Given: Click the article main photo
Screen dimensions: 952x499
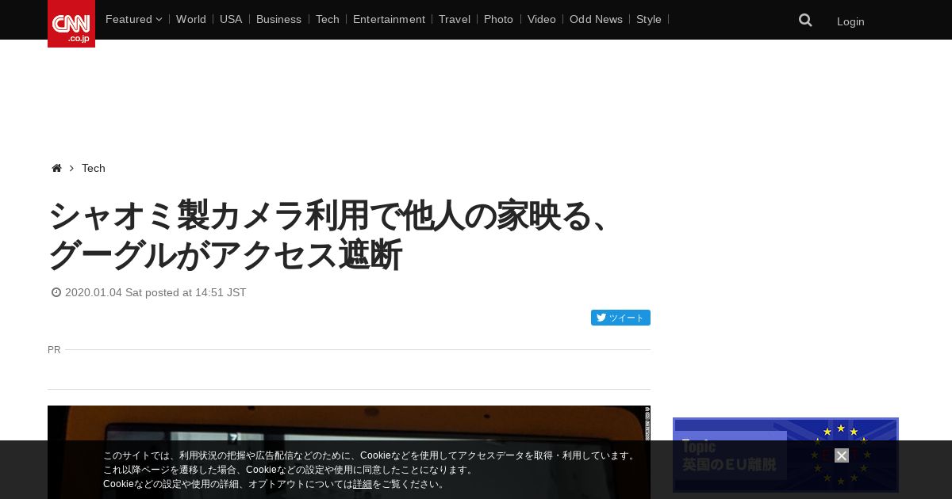Looking at the screenshot, I should coord(349,452).
